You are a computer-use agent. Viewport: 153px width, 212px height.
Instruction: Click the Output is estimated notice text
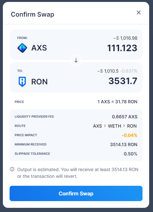point(78,173)
